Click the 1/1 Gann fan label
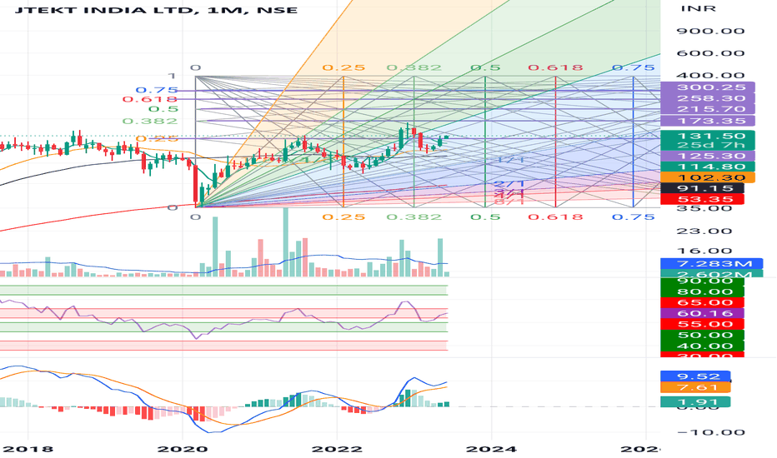 pos(509,159)
